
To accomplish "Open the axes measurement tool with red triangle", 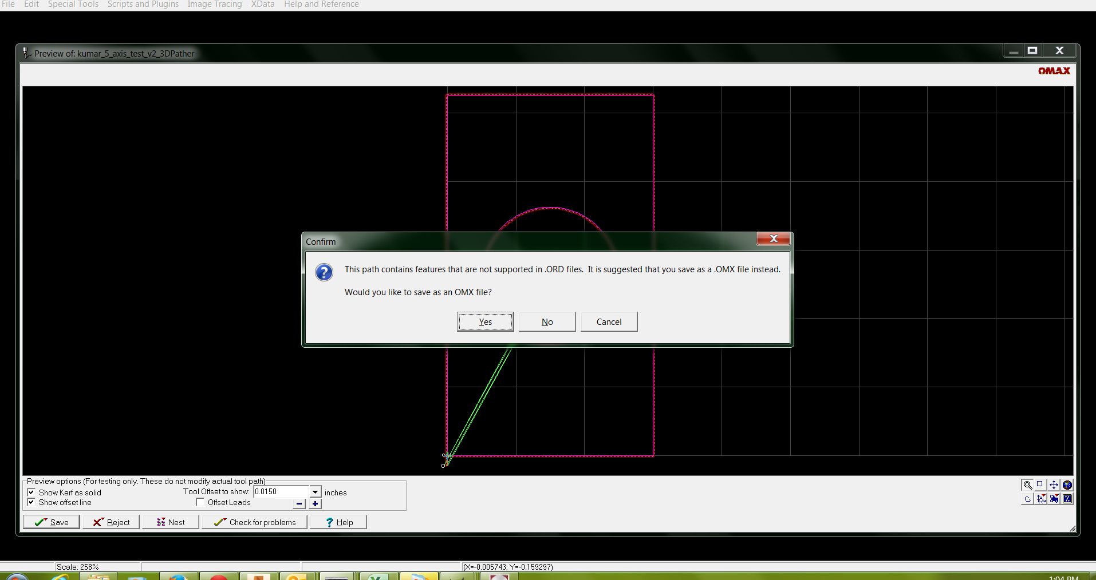I will pos(1041,499).
